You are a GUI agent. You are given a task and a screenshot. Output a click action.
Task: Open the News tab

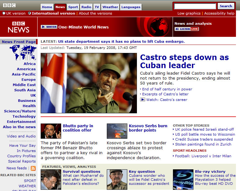[60, 7]
